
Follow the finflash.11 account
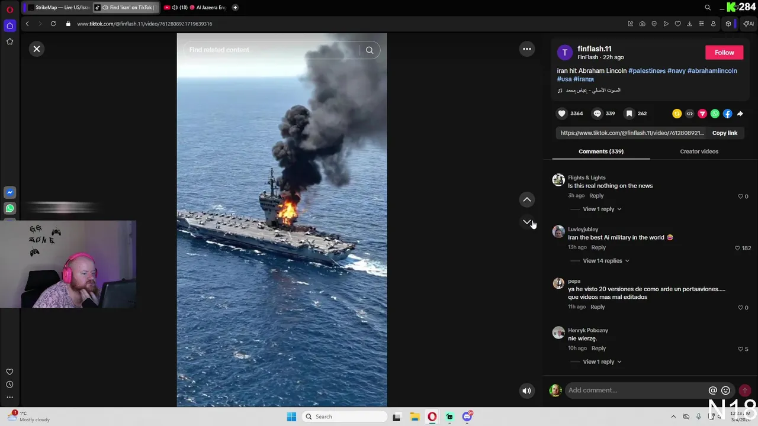pyautogui.click(x=724, y=53)
